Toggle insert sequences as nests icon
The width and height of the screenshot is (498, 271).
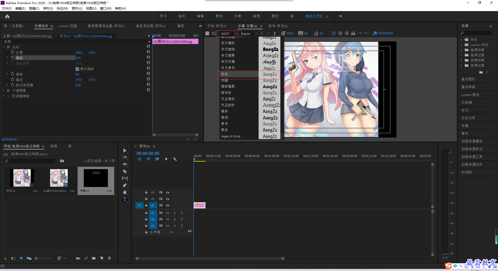tap(140, 159)
